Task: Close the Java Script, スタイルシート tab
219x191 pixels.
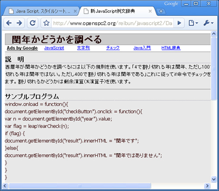Action: [x=75, y=11]
